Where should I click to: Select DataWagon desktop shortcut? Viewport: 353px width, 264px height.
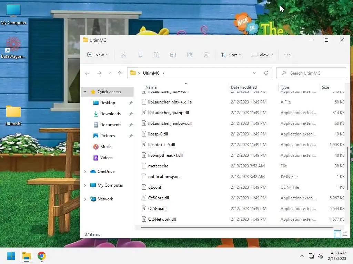point(13,47)
